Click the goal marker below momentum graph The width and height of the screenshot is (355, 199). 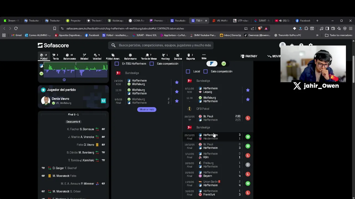64,80
